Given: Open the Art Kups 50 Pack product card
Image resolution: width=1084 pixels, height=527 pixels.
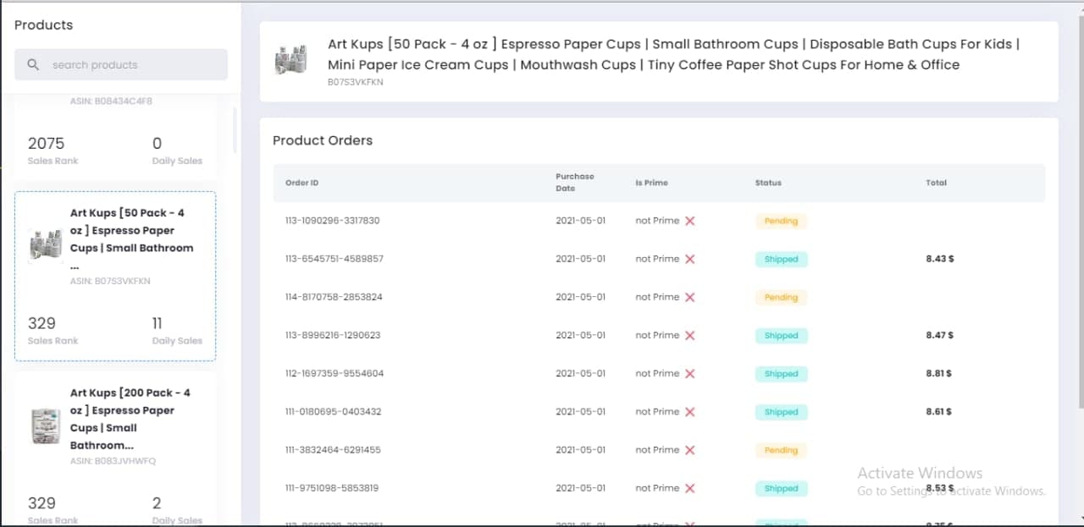Looking at the screenshot, I should point(115,277).
